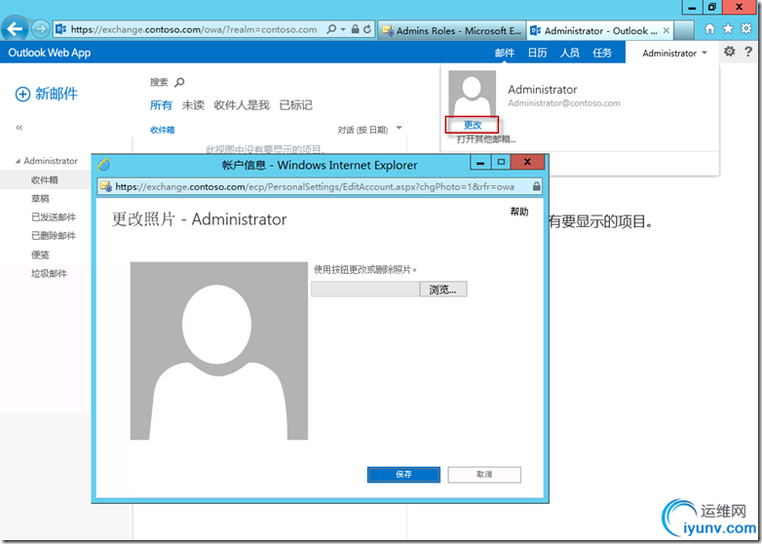Open the 任务 navigation item
This screenshot has width=762, height=544.
(602, 53)
